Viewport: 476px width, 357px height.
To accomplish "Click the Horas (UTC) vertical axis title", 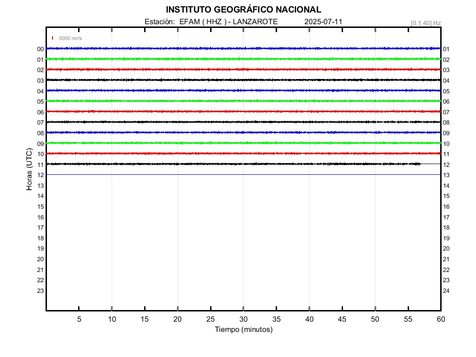I will 29,169.
